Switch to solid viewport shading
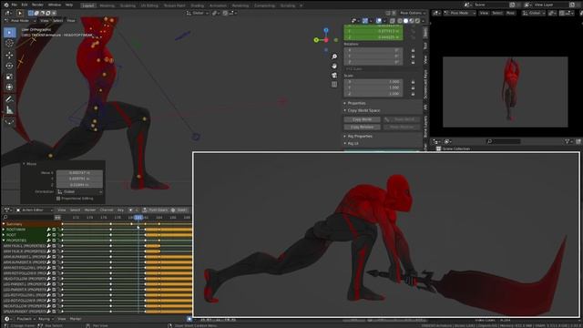 coord(405,21)
